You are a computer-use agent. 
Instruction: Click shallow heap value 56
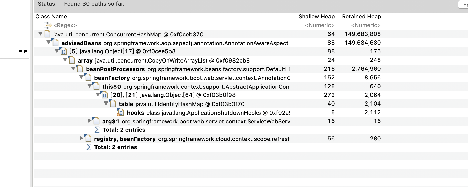coord(331,138)
